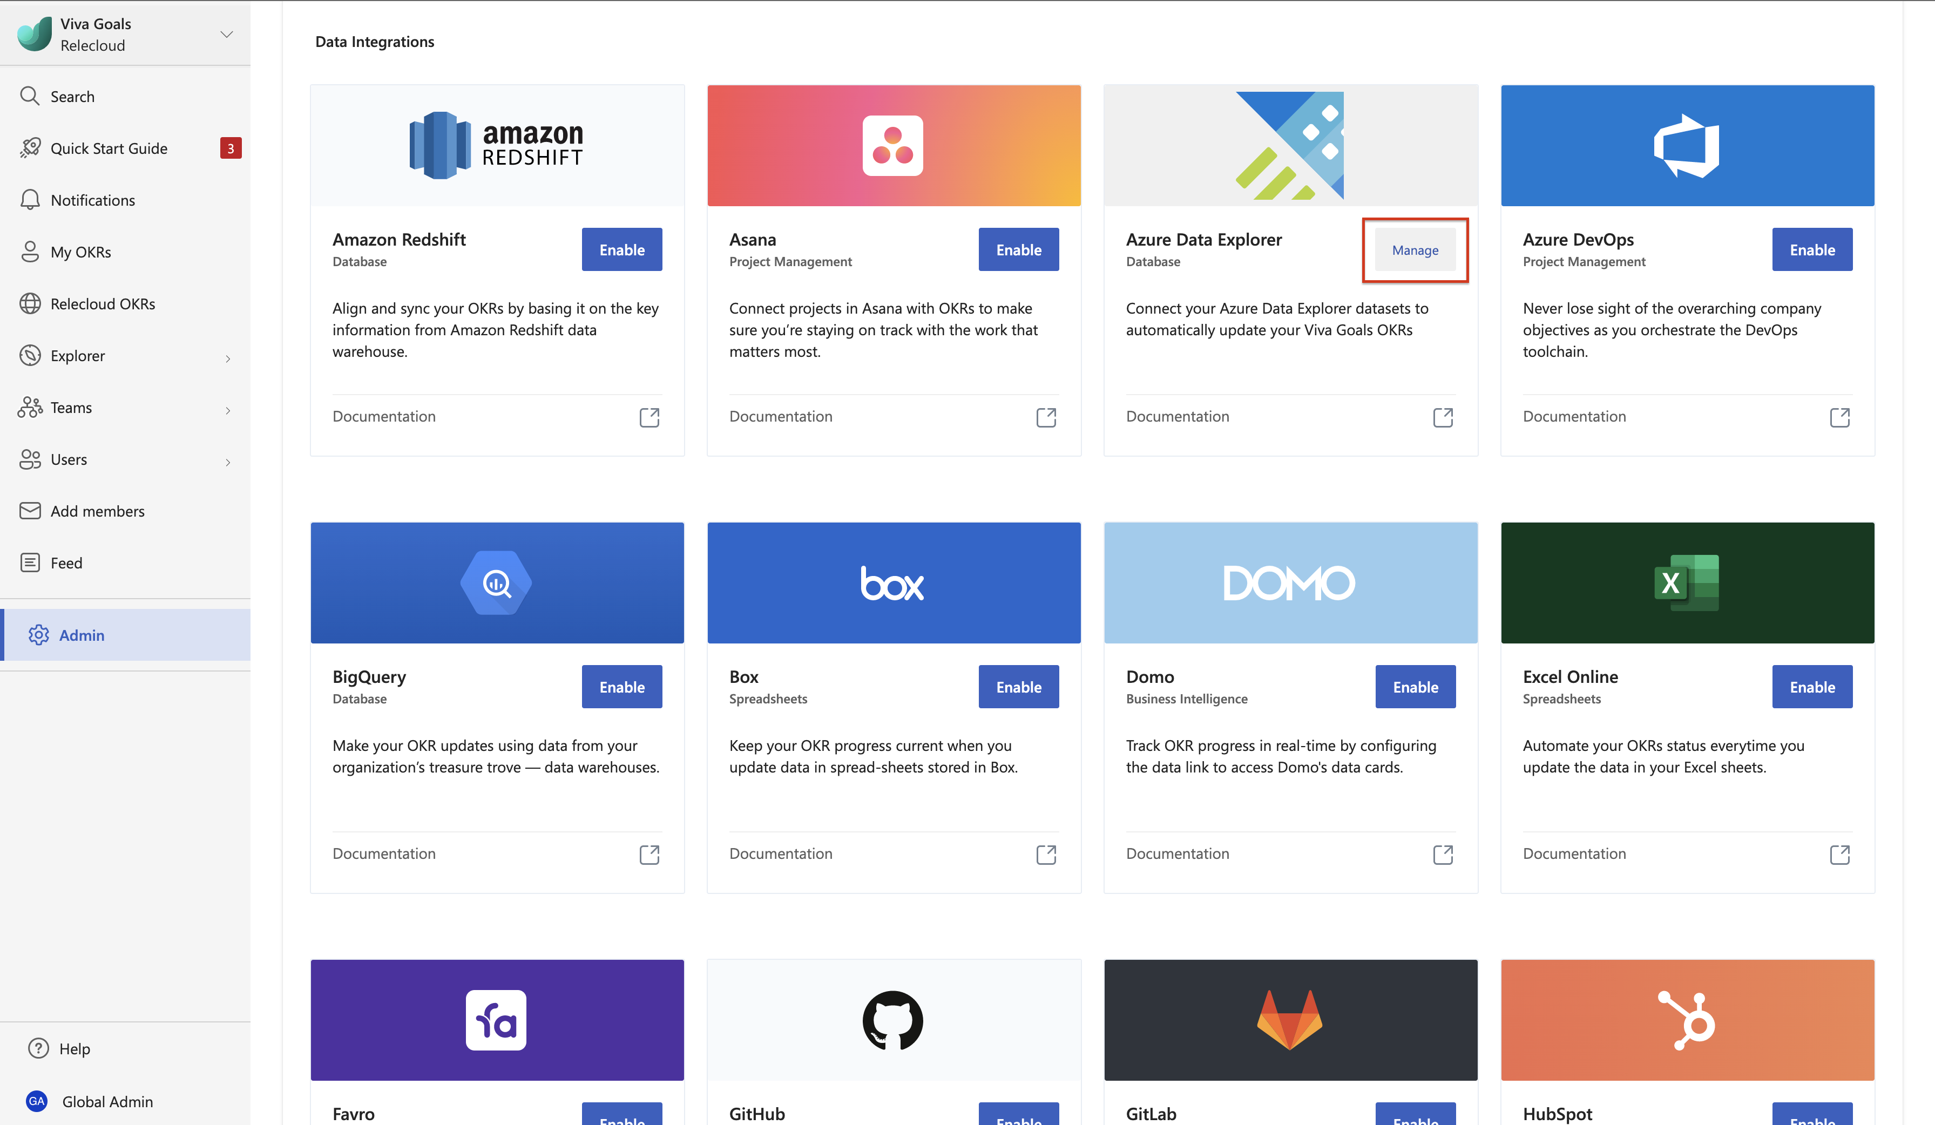Click the BigQuery banner thumbnail
The height and width of the screenshot is (1125, 1935).
(497, 582)
